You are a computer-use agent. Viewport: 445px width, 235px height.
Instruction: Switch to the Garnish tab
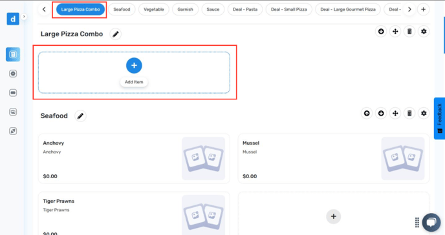click(x=186, y=9)
